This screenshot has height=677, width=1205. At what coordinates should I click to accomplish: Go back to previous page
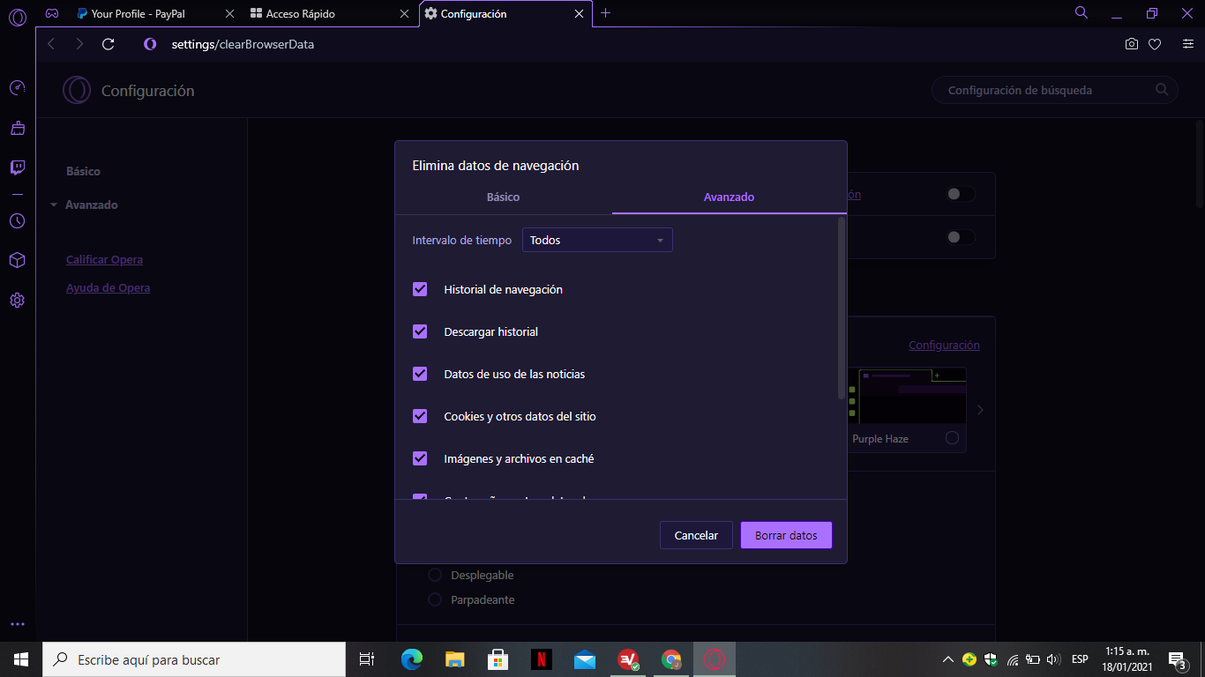point(51,44)
